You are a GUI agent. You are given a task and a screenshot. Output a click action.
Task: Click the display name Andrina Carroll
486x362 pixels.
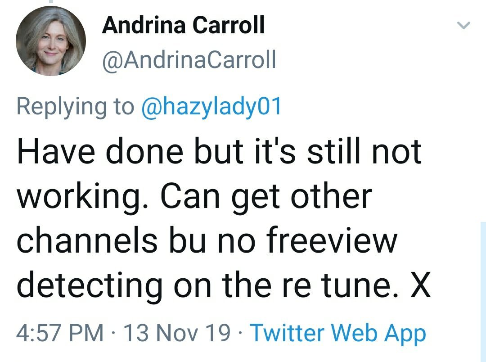click(183, 26)
